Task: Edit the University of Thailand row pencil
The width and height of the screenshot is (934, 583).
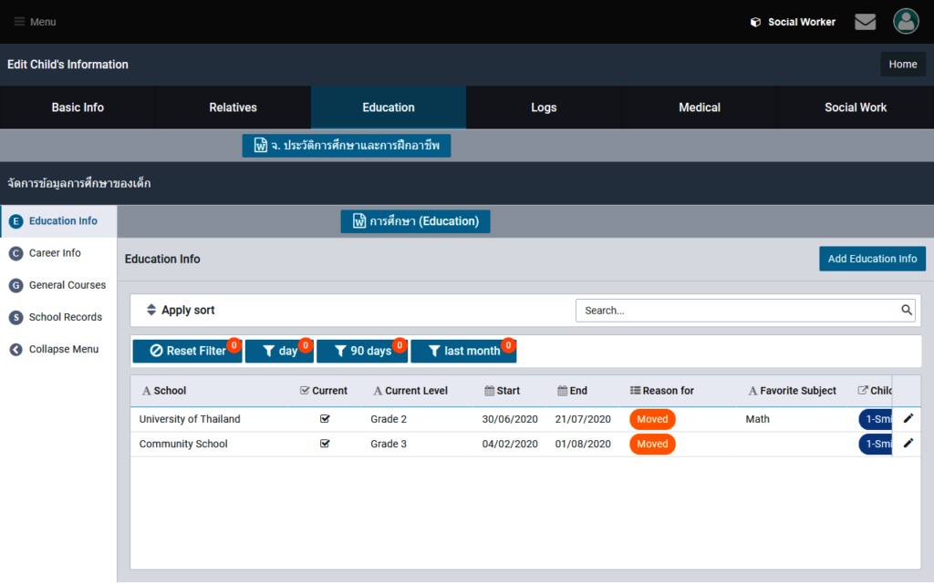Action: pyautogui.click(x=908, y=419)
